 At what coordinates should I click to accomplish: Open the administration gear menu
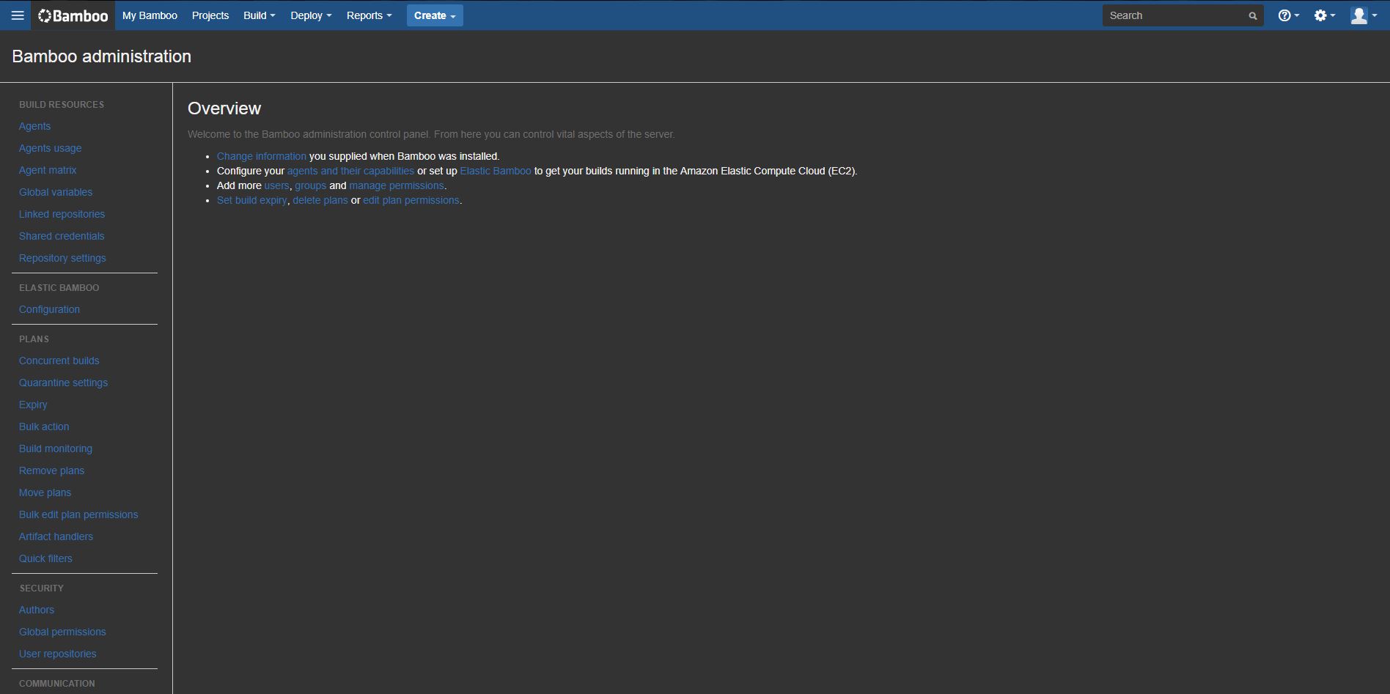1324,15
